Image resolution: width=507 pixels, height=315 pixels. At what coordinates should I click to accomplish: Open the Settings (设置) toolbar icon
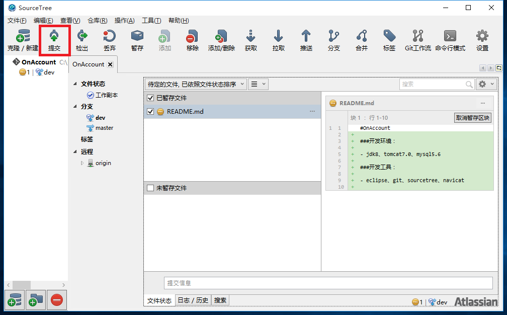pyautogui.click(x=482, y=40)
